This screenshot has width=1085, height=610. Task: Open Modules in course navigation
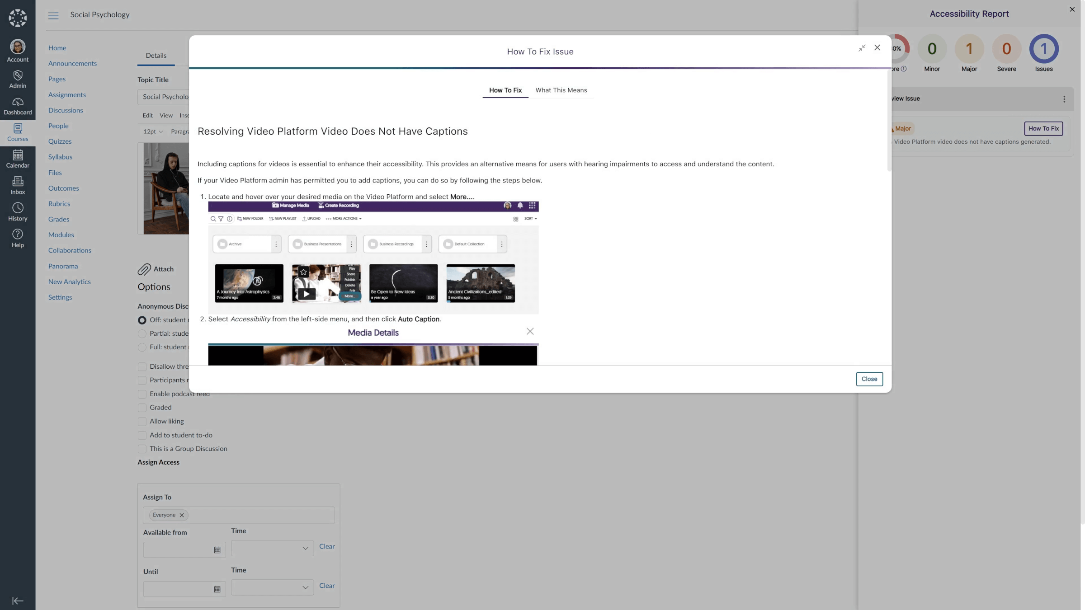tap(61, 235)
